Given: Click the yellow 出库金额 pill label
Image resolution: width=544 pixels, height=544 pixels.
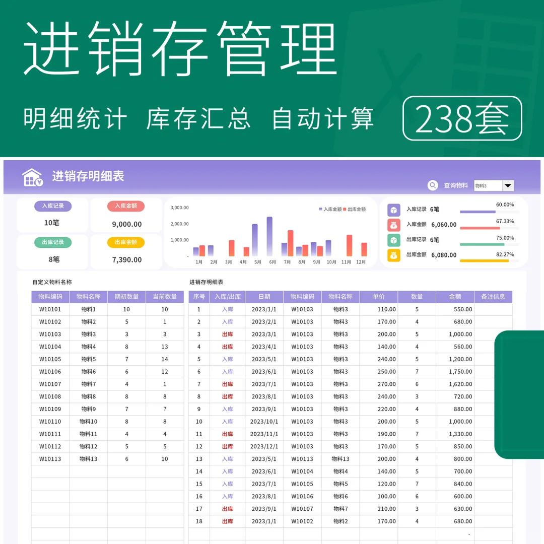Looking at the screenshot, I should pos(126,242).
